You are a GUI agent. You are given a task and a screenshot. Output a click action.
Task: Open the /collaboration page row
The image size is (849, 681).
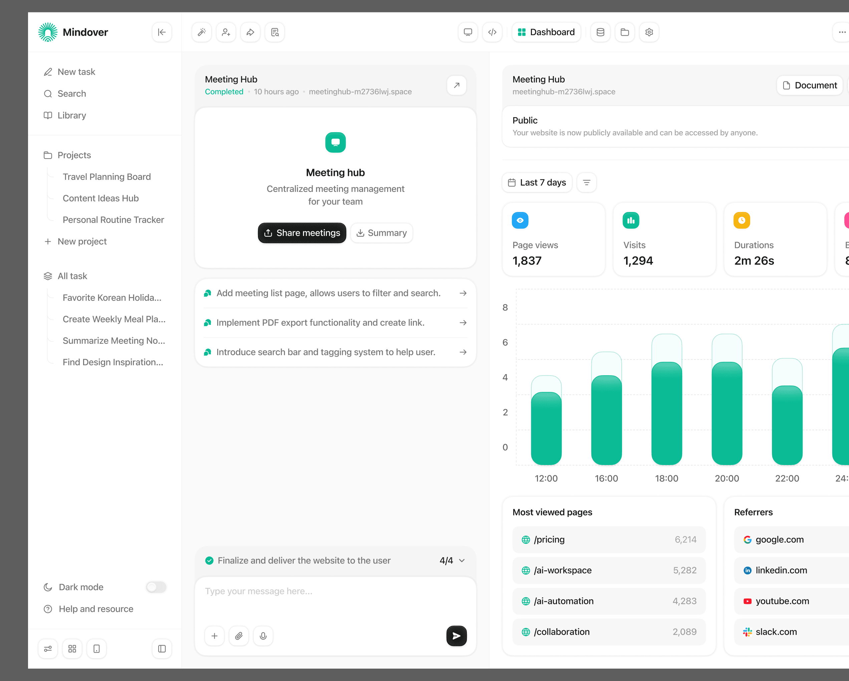pyautogui.click(x=609, y=632)
